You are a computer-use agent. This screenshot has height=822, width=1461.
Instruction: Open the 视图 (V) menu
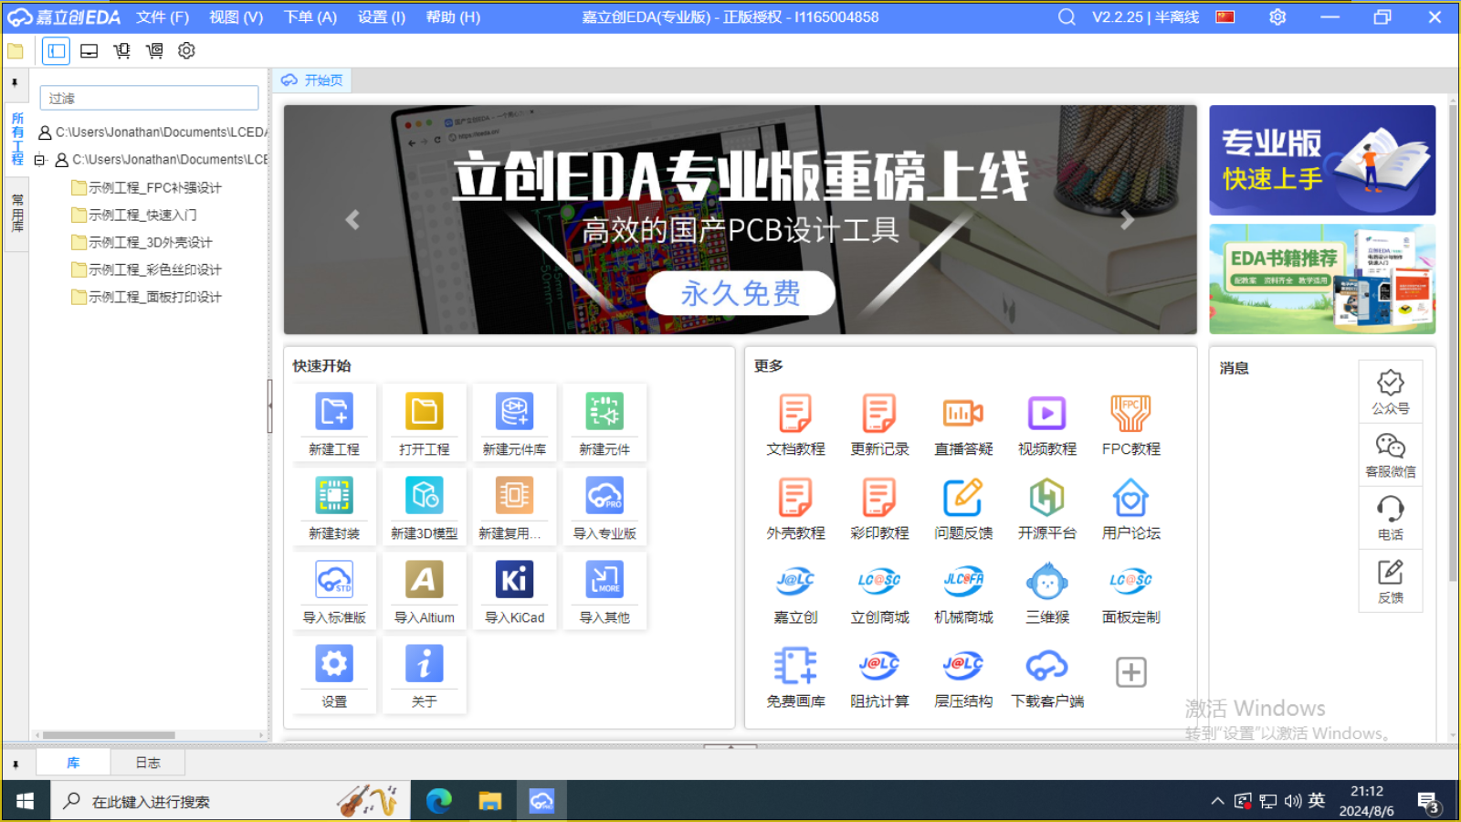pos(236,16)
